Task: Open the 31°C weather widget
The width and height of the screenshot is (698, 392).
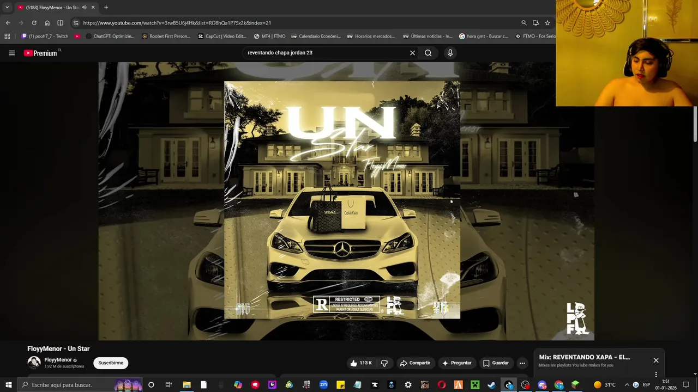Action: click(605, 385)
